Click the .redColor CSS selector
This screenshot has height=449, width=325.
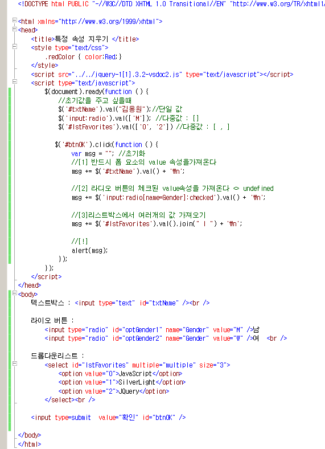(x=60, y=57)
